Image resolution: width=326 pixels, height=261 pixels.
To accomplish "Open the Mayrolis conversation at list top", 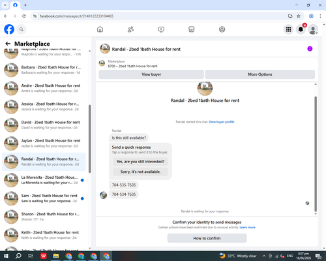I will coord(44,54).
